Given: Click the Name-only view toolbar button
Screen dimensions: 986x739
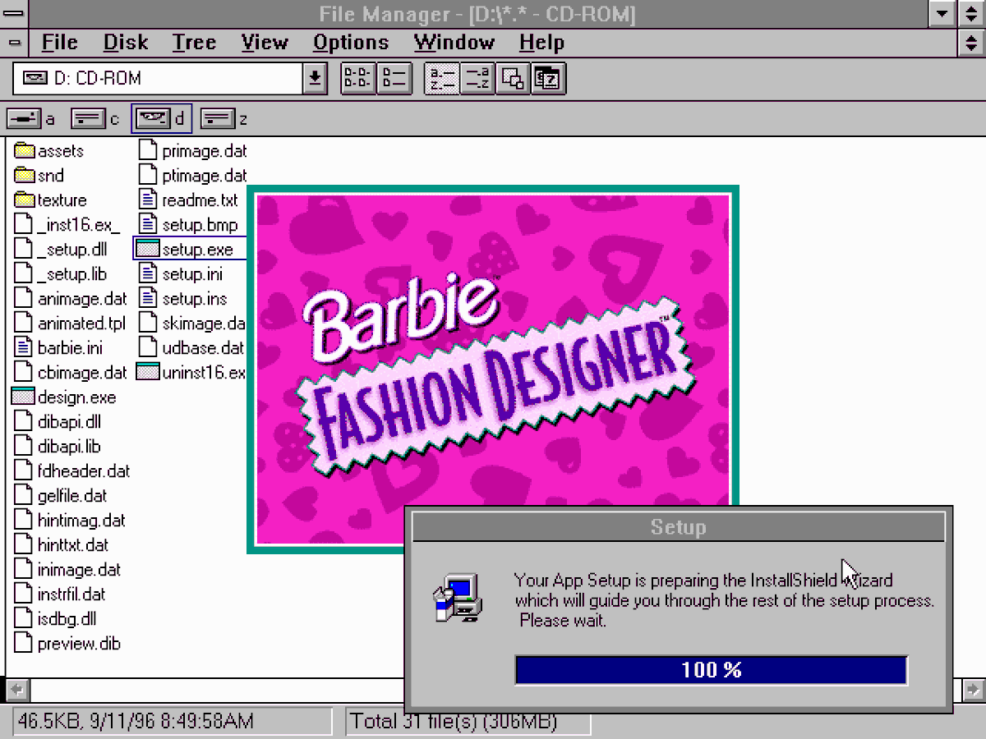Looking at the screenshot, I should click(x=358, y=79).
